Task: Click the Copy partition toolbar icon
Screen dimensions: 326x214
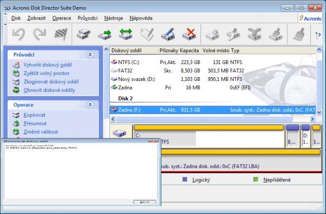Action: (83, 34)
